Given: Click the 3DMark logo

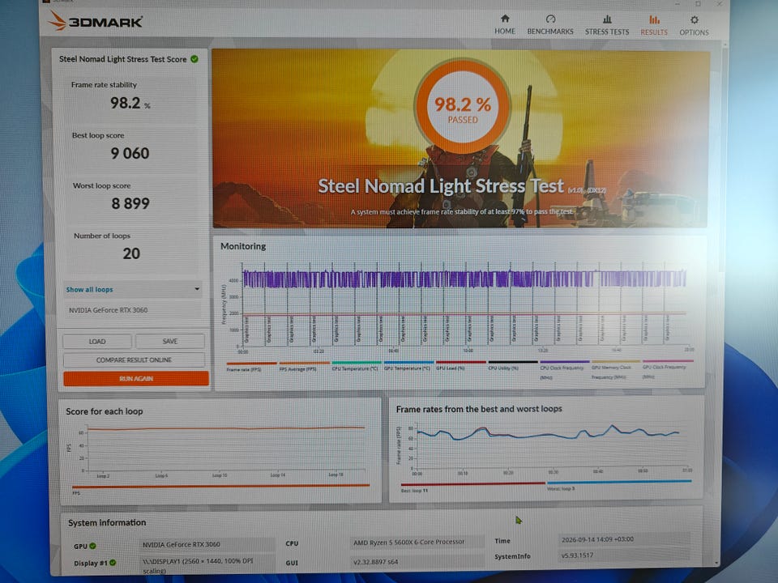Looking at the screenshot, I should [x=96, y=21].
